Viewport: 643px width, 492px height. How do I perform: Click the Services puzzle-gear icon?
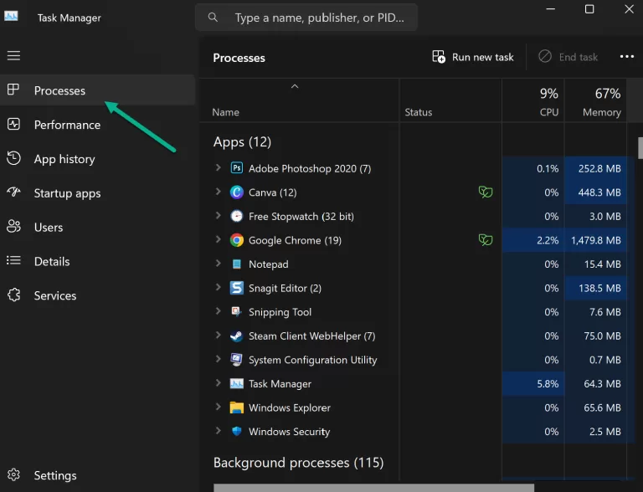coord(13,295)
